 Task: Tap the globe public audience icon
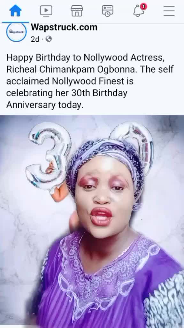click(49, 39)
